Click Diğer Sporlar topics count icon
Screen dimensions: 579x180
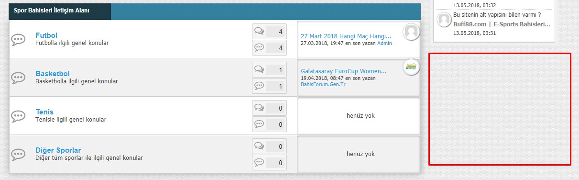click(x=260, y=146)
